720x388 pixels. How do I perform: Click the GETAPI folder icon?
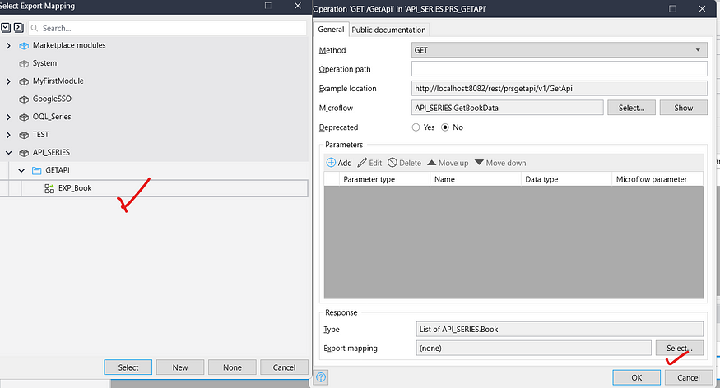(x=36, y=170)
